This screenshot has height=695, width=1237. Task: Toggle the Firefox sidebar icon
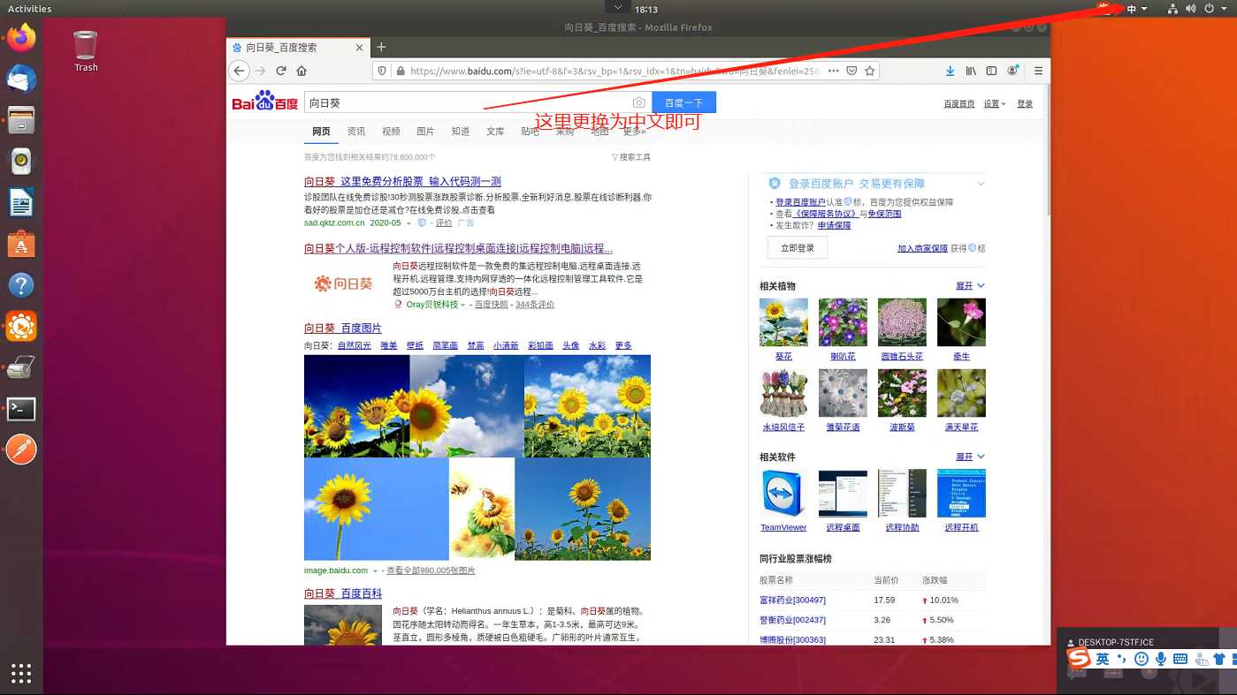tap(991, 71)
